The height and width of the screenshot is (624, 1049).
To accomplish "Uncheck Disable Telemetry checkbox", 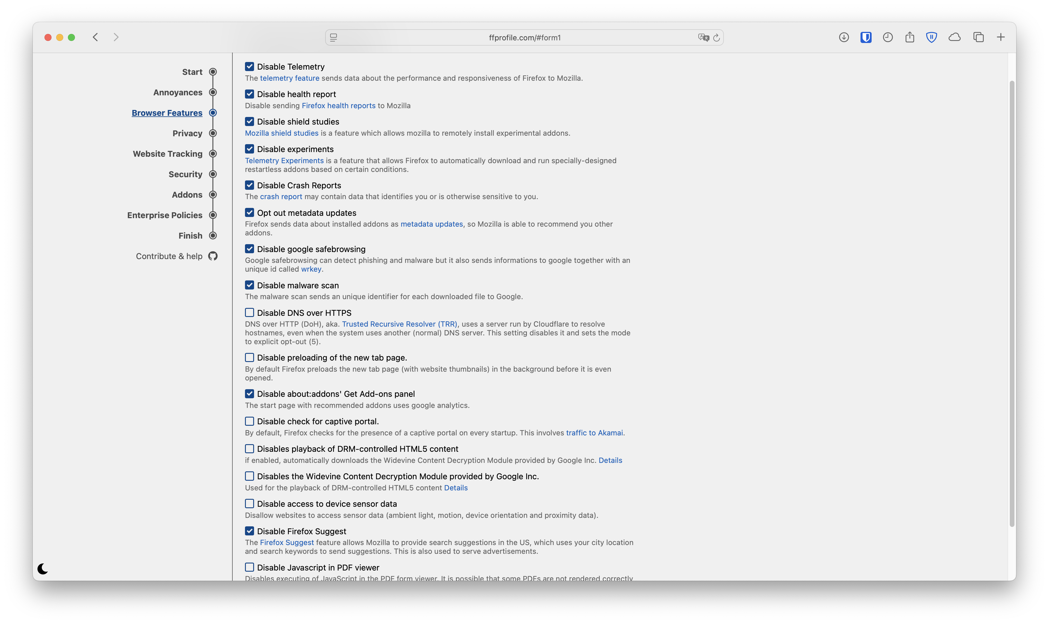I will (250, 66).
